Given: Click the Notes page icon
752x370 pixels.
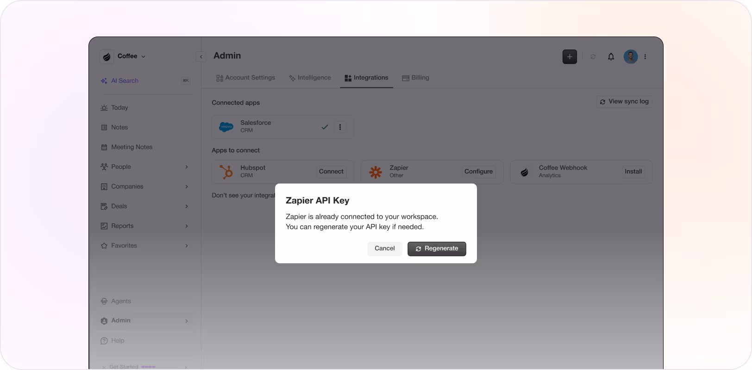Looking at the screenshot, I should [x=104, y=128].
